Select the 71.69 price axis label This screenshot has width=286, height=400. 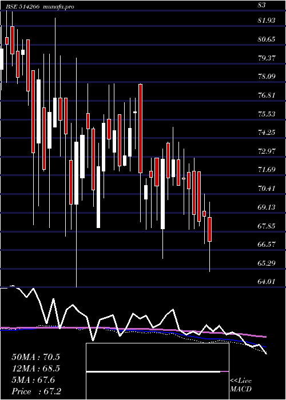click(x=267, y=170)
